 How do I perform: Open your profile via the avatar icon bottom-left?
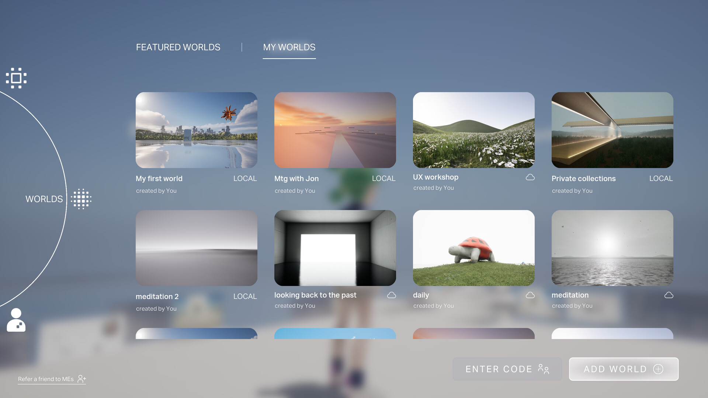pyautogui.click(x=16, y=319)
